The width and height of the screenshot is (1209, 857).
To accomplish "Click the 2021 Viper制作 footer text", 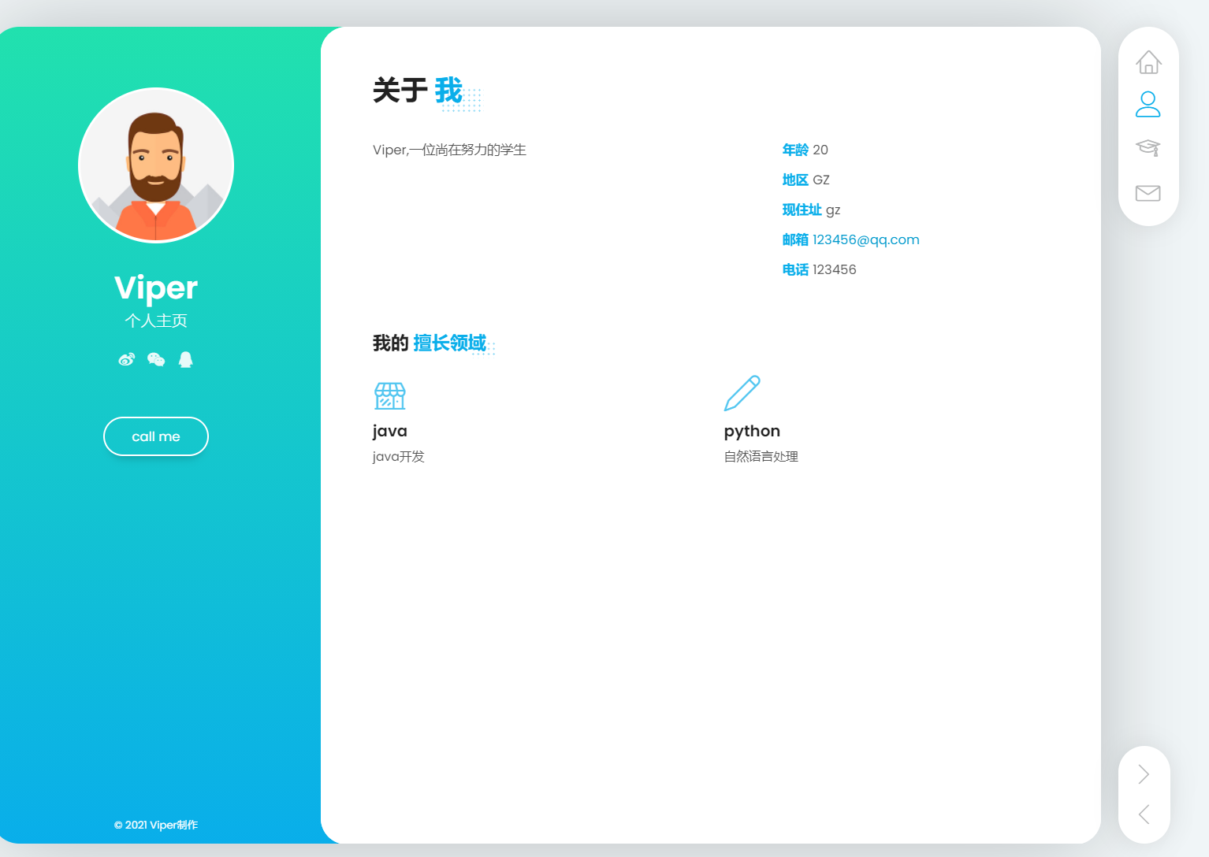I will pos(156,825).
